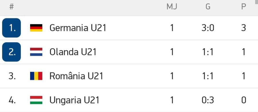Open Olanda U21 team page

pos(73,52)
